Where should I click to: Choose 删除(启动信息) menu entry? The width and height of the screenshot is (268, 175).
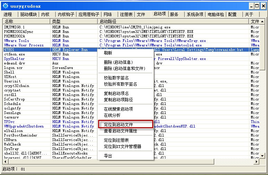126,62
